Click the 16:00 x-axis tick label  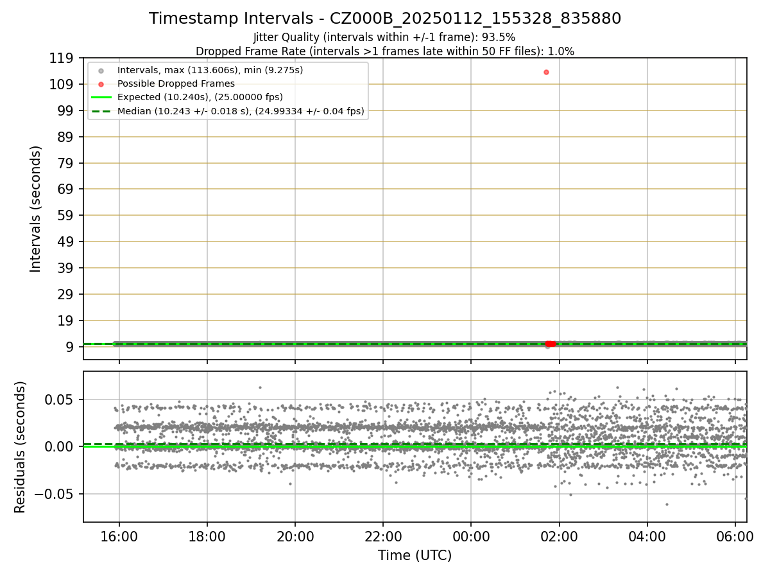[119, 537]
